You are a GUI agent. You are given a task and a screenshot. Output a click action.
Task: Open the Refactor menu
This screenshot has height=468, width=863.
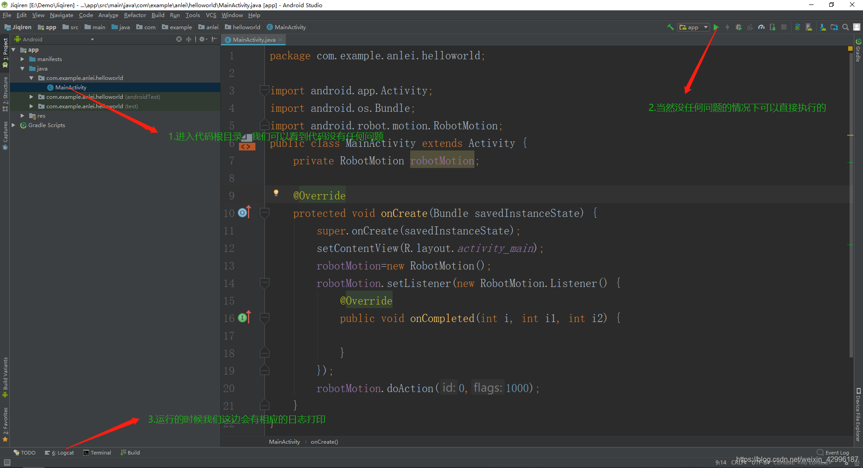point(135,15)
